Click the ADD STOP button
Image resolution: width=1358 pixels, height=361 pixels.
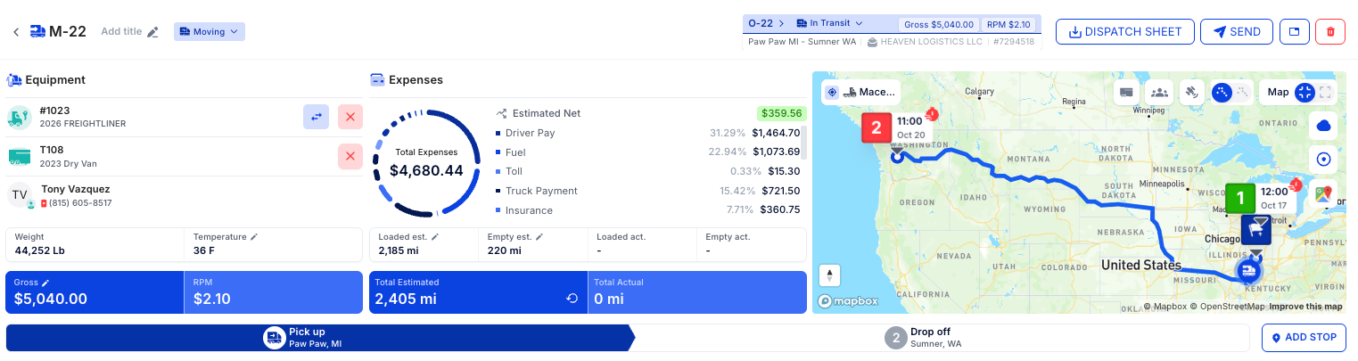point(1303,338)
